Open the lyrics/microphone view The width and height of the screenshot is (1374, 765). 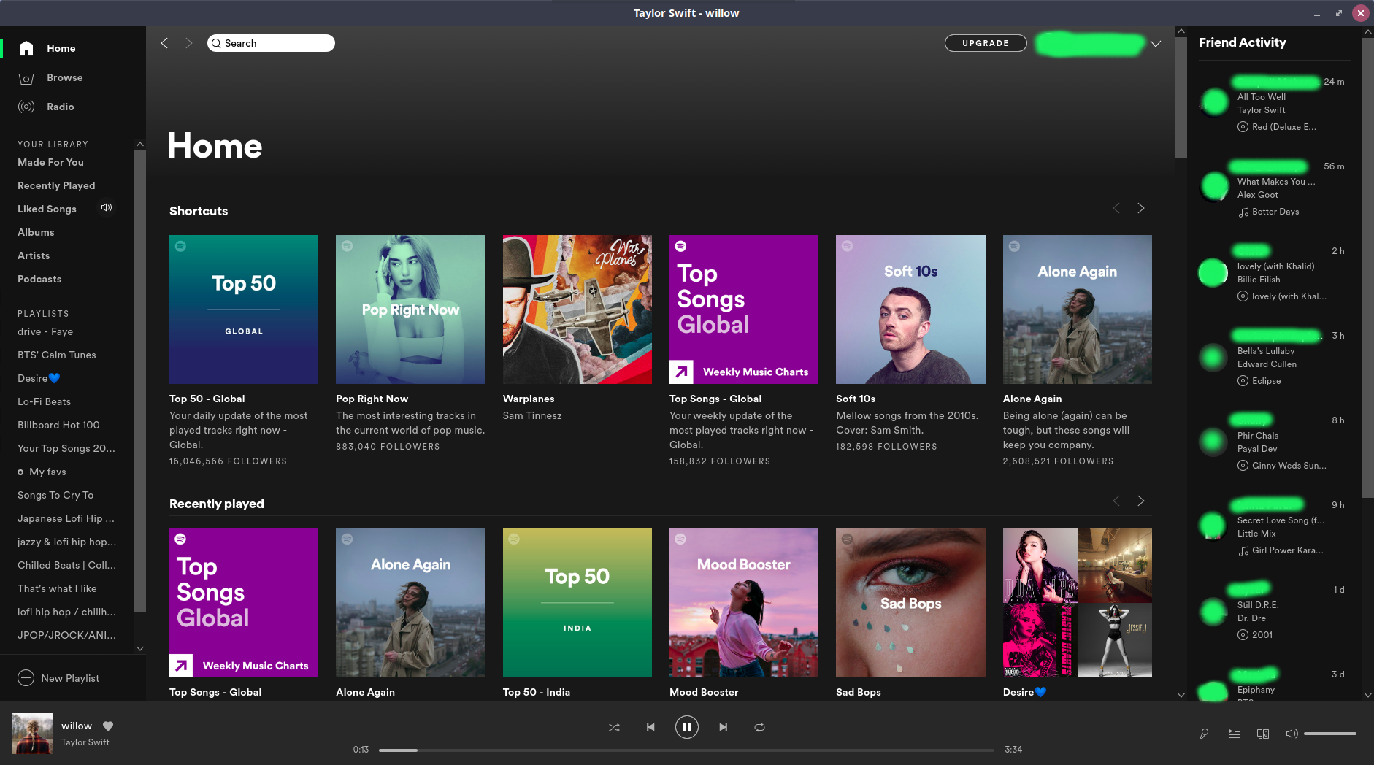pos(1204,734)
